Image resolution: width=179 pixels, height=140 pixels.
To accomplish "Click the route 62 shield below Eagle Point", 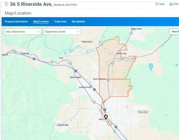I will point(131,33).
